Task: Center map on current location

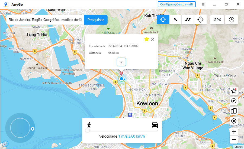Action: point(234,121)
